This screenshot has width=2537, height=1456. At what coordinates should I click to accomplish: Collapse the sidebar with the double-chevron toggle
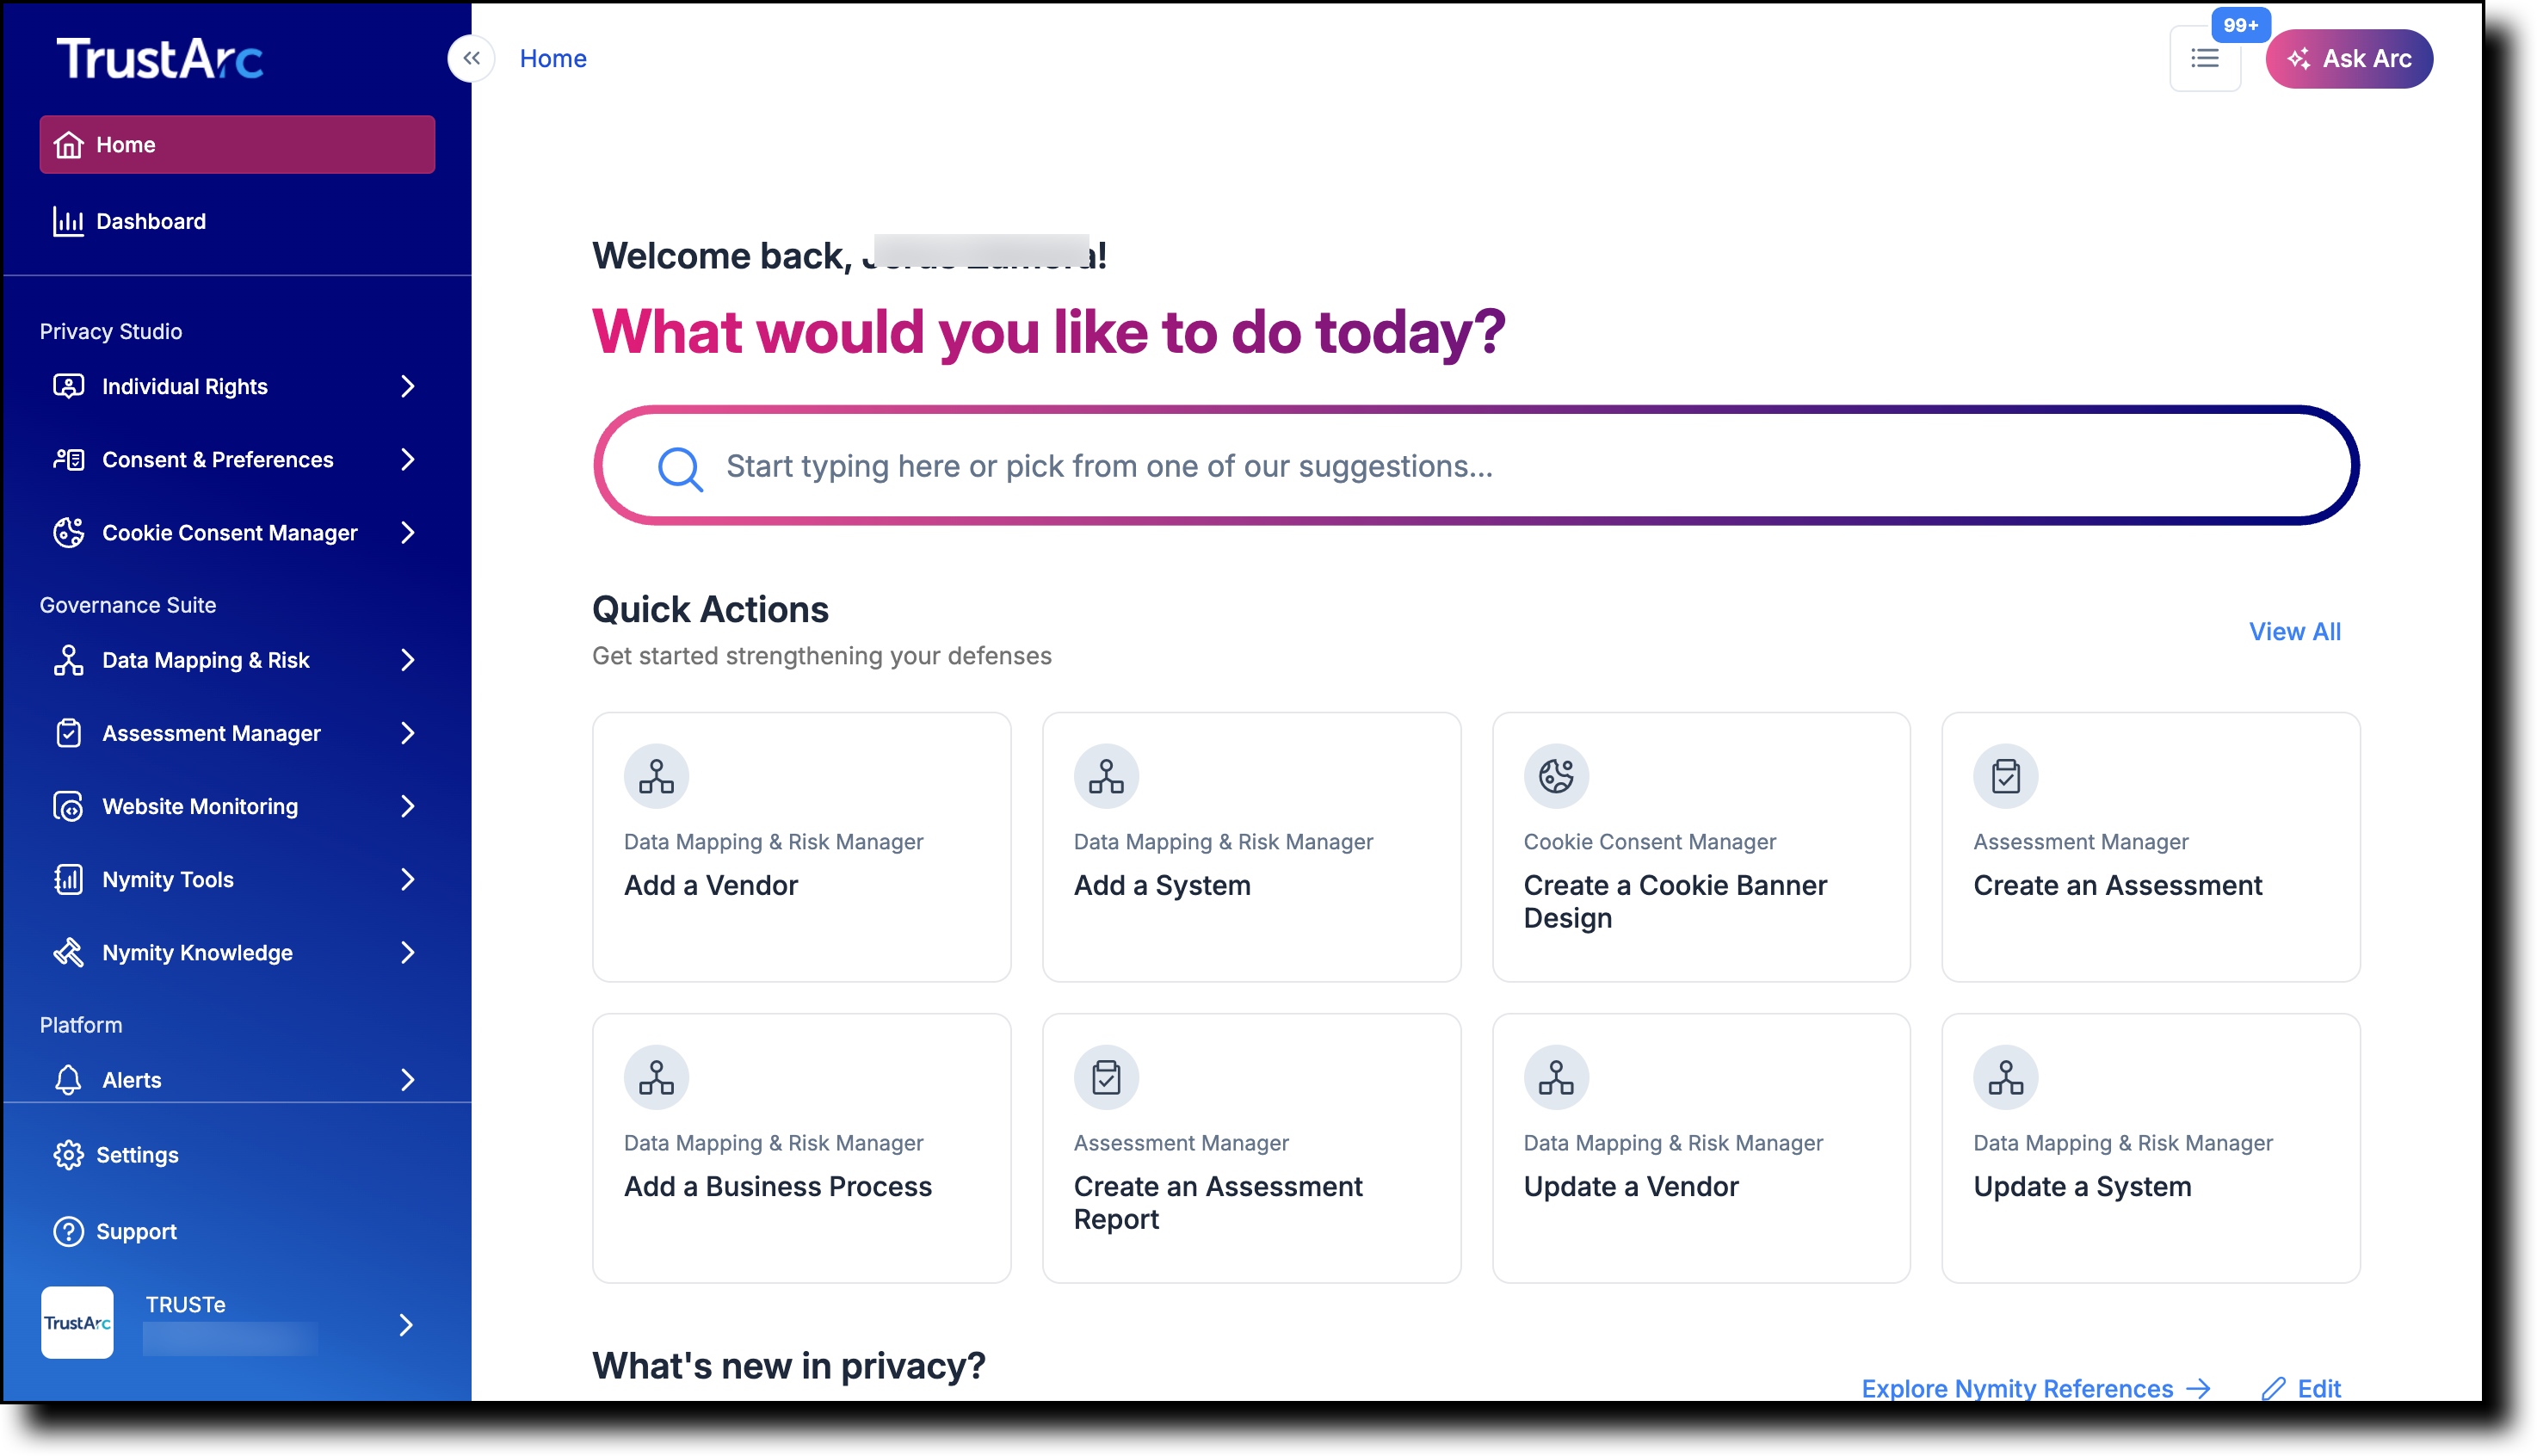(x=471, y=58)
